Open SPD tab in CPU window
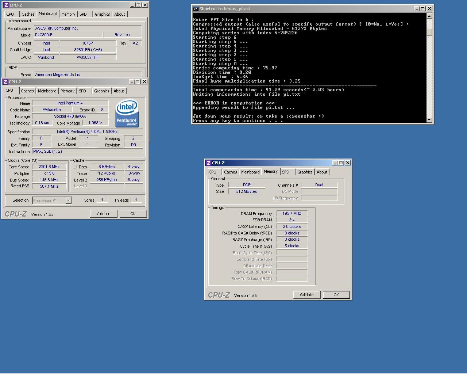The image size is (467, 374). [x=82, y=91]
